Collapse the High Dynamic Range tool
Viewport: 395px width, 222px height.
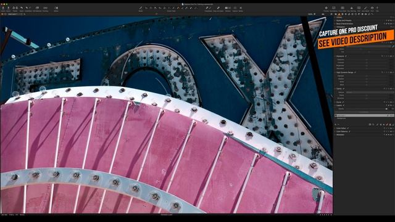click(x=335, y=72)
